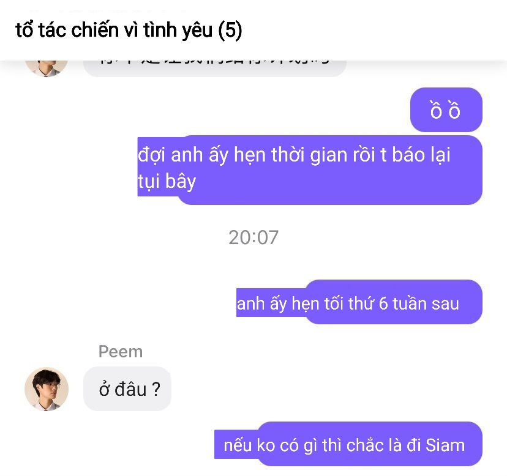Screen dimensions: 507x476
Task: Tap the "anh ấy hẹn tối thứ 6 tuần sau" bubble
Action: pyautogui.click(x=359, y=302)
